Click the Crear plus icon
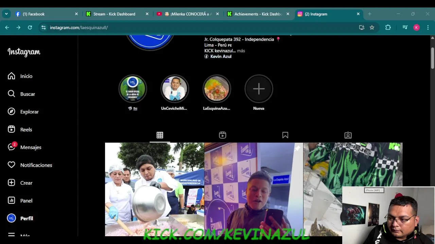 click(12, 183)
